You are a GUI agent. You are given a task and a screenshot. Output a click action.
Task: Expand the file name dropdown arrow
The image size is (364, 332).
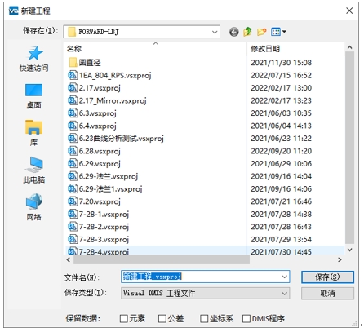284,277
